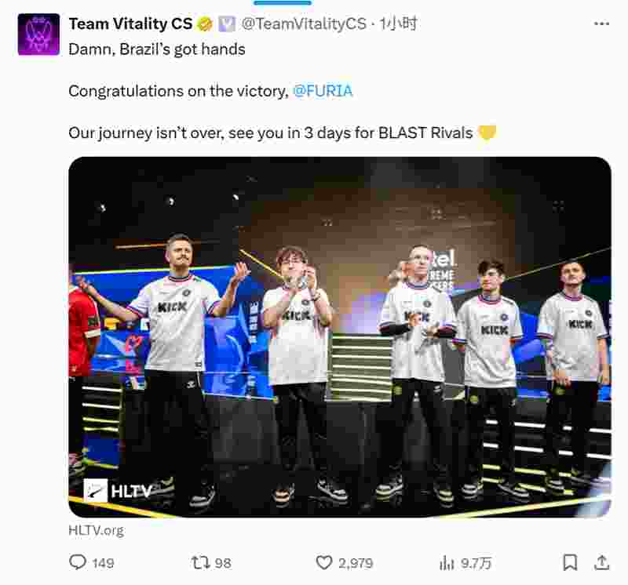Click the Vitality affiliate badge icon
The width and height of the screenshot is (628, 585).
point(227,24)
